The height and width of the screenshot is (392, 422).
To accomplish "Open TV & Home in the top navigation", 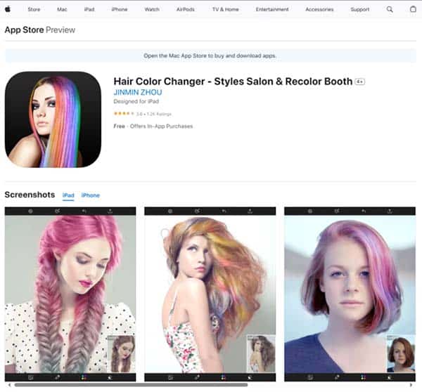I will point(226,9).
